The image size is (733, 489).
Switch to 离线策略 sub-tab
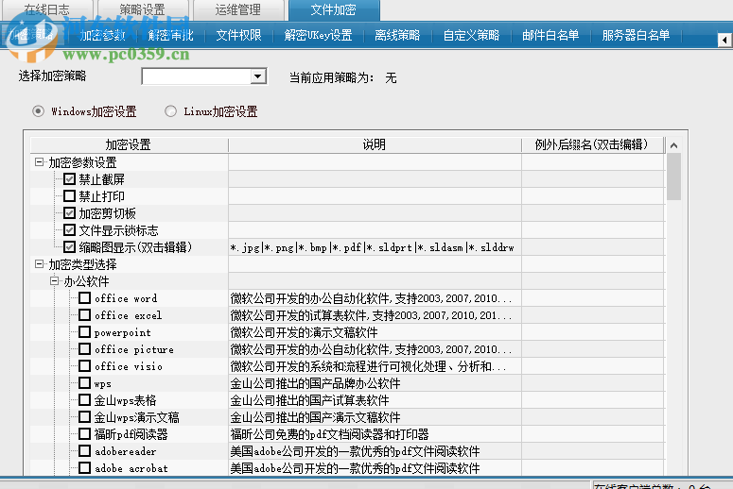coord(397,35)
